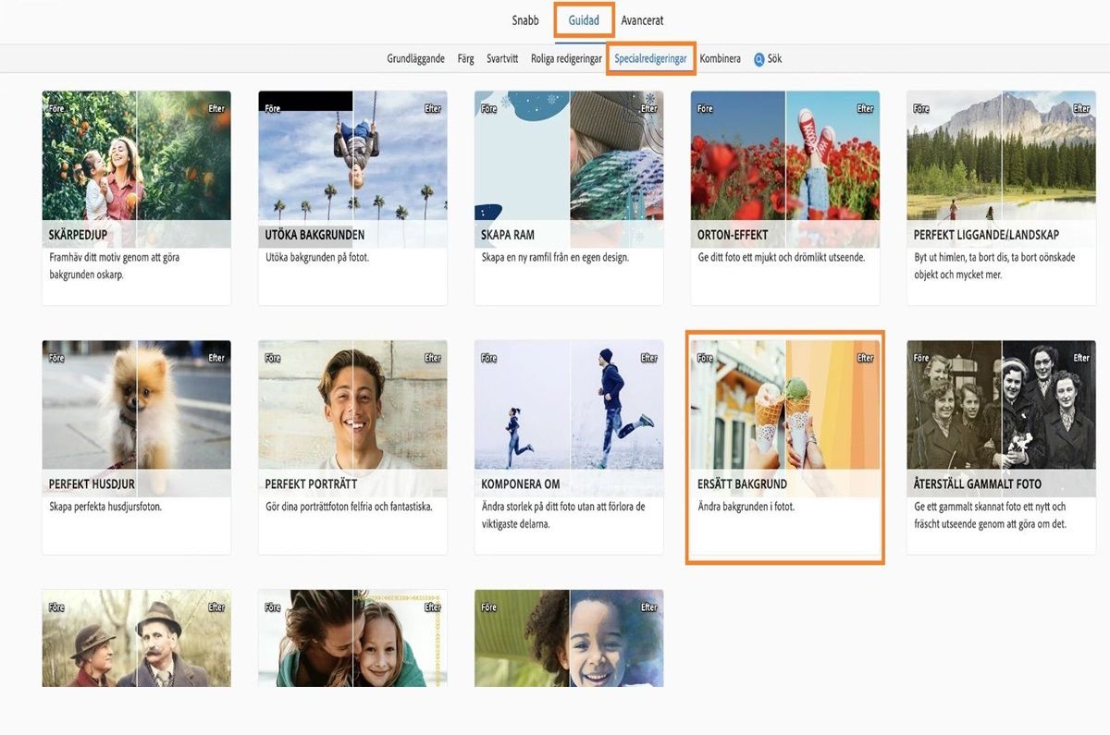This screenshot has height=735, width=1110.
Task: Open the Utöka bakgrunden guided edit thumbnail
Action: pos(352,169)
